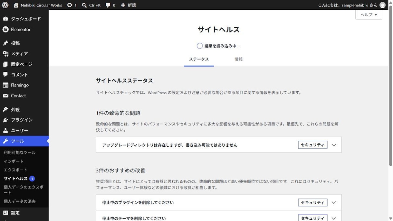Click the 投稿 pushpin icon
Screen dimensions: 393x221
pos(5,43)
